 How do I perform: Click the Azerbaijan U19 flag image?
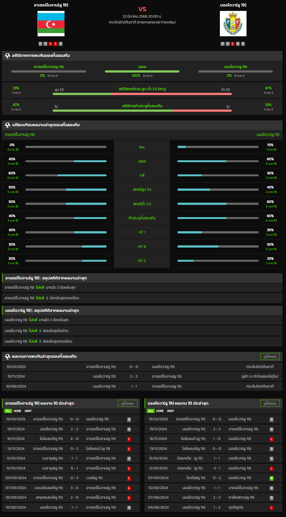[51, 24]
